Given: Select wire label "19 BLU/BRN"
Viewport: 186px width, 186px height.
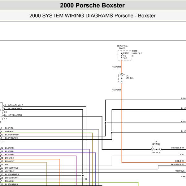Looking at the screenshot, I should pos(7,148).
